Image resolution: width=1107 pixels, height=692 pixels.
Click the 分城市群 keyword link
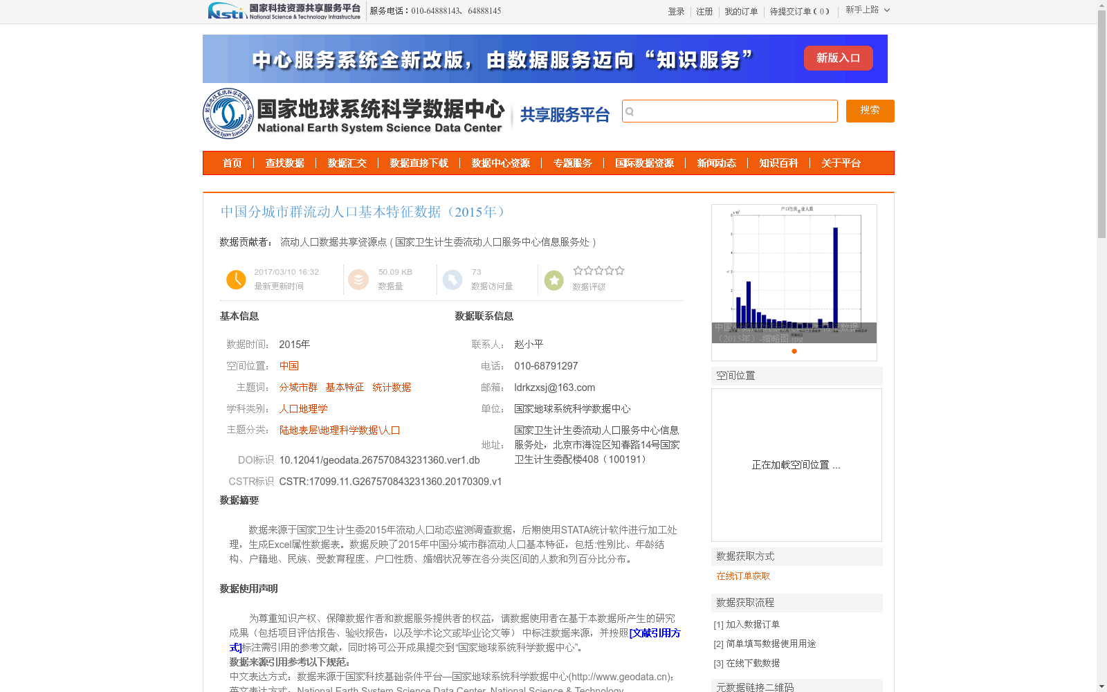click(298, 388)
